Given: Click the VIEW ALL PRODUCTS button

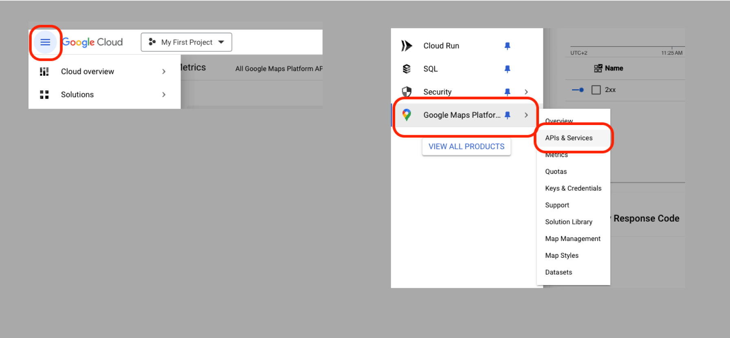Looking at the screenshot, I should pyautogui.click(x=466, y=147).
